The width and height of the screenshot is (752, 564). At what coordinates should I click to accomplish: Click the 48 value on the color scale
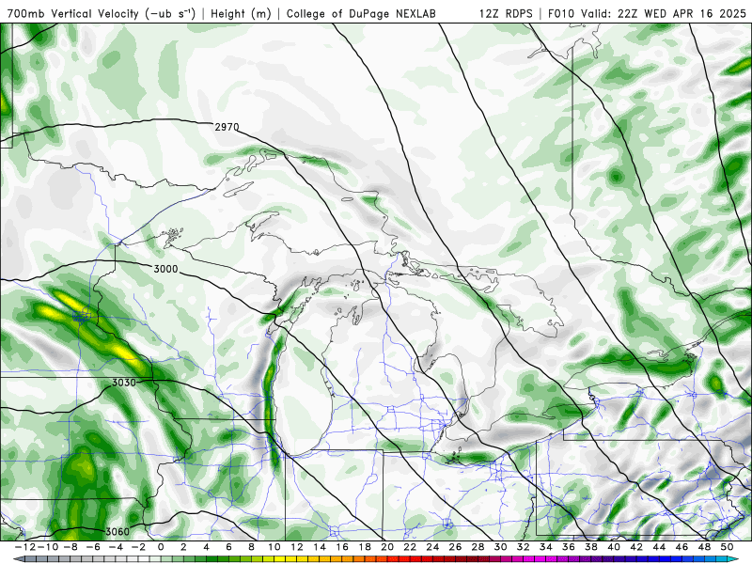(x=704, y=547)
